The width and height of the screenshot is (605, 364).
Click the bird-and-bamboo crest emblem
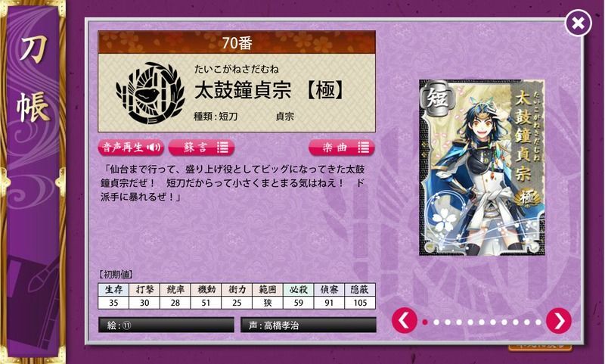(x=150, y=93)
